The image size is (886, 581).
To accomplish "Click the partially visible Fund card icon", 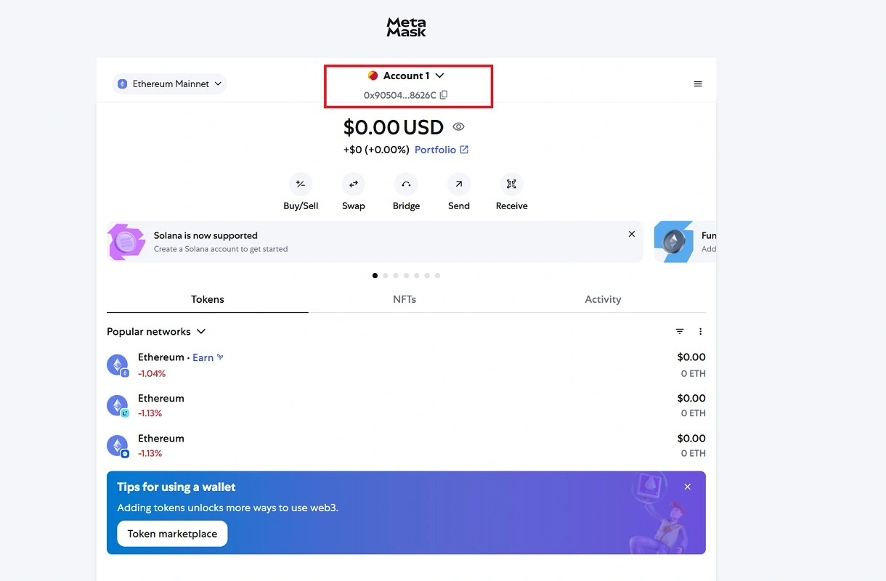I will (675, 242).
